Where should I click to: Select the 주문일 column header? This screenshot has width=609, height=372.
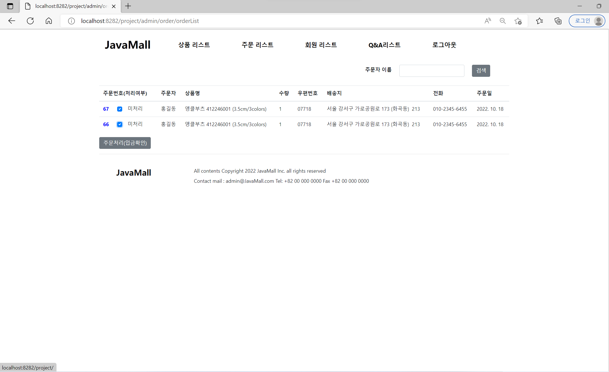tap(484, 93)
